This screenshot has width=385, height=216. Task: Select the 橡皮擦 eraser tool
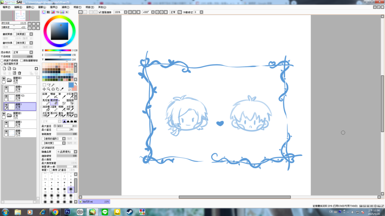54,102
